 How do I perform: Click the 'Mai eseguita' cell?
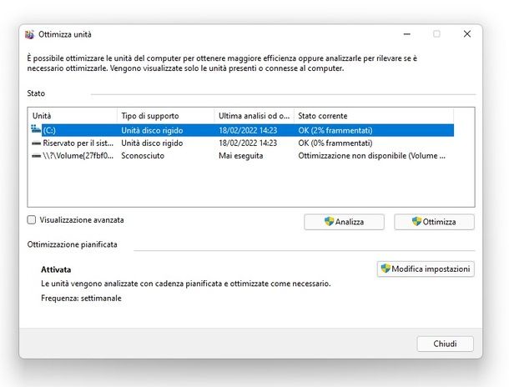[x=240, y=156]
